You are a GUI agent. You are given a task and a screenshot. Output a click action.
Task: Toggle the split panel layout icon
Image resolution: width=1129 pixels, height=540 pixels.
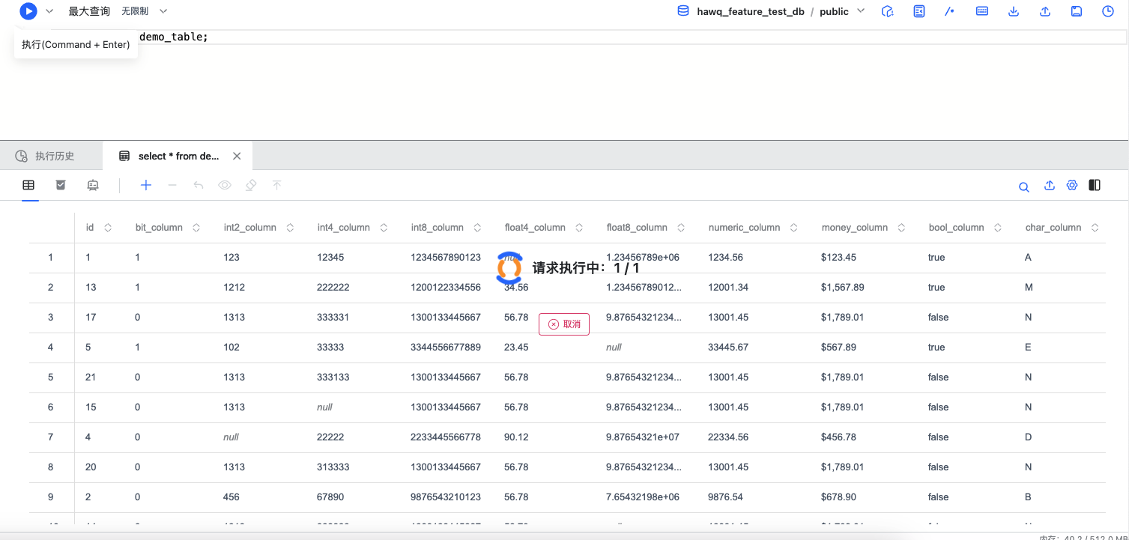click(x=1095, y=185)
